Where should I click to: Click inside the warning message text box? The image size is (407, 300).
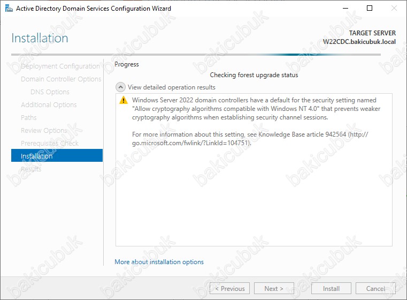click(x=254, y=204)
